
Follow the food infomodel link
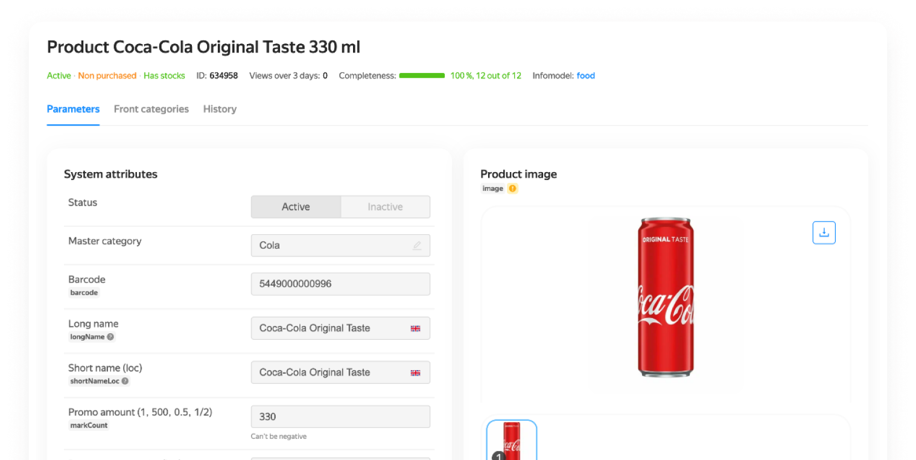coord(585,75)
